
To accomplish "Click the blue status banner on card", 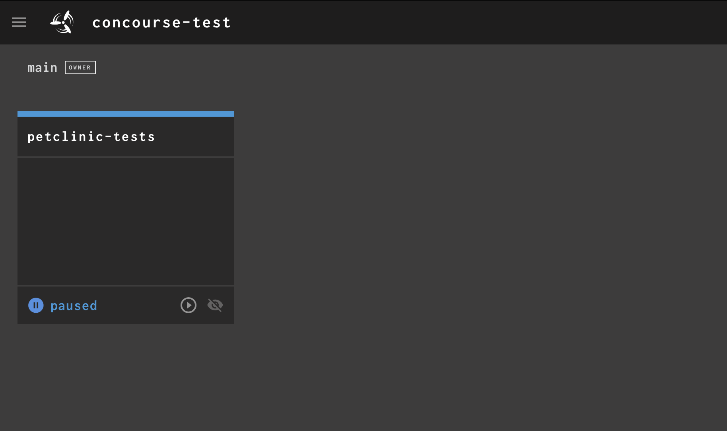I will pyautogui.click(x=126, y=114).
